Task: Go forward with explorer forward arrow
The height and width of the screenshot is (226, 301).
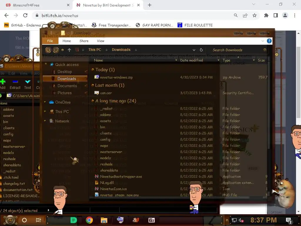Action: 56,50
